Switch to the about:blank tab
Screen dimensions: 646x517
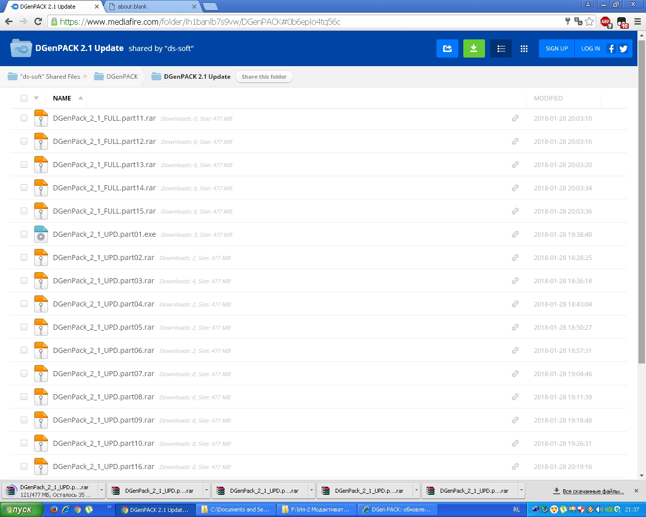pyautogui.click(x=153, y=7)
